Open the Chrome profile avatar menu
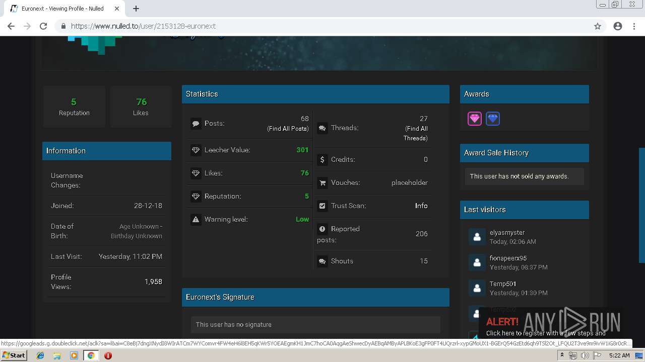645x362 pixels. coord(618,26)
